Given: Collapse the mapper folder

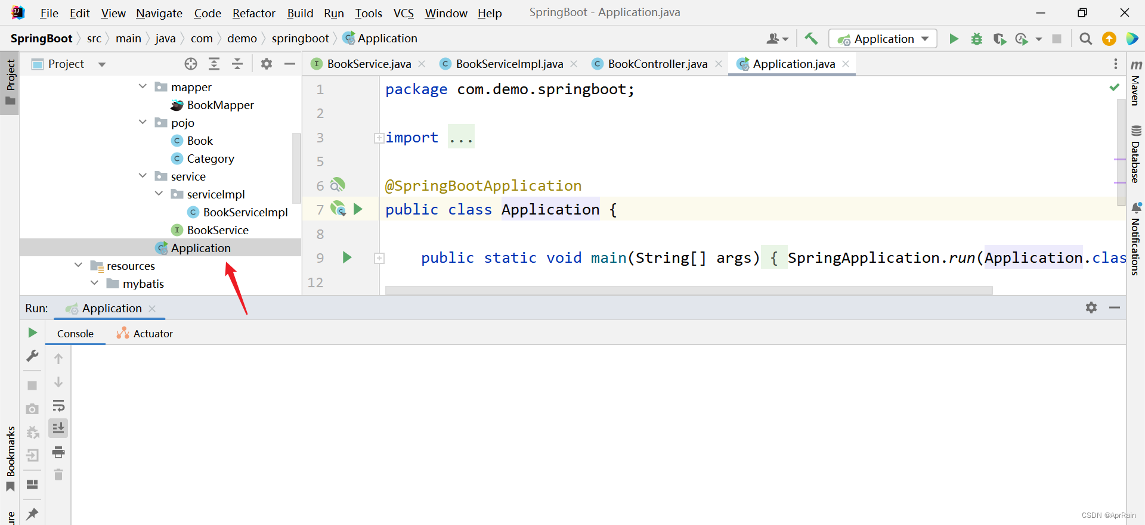Looking at the screenshot, I should (x=143, y=86).
